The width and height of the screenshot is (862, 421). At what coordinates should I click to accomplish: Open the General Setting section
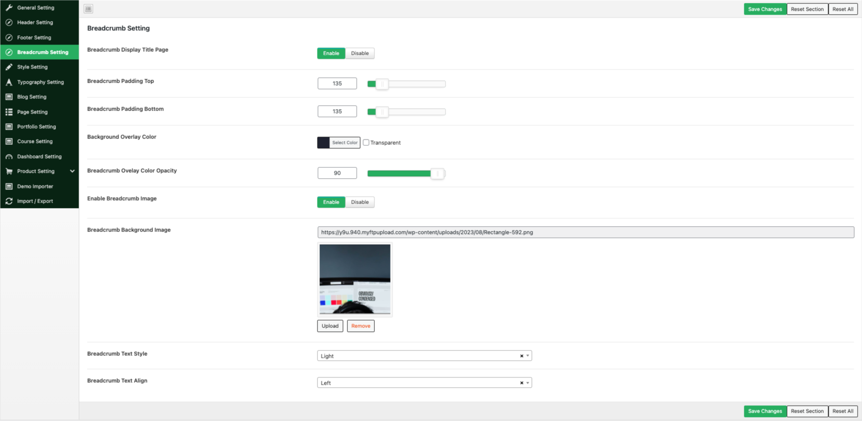pos(39,8)
